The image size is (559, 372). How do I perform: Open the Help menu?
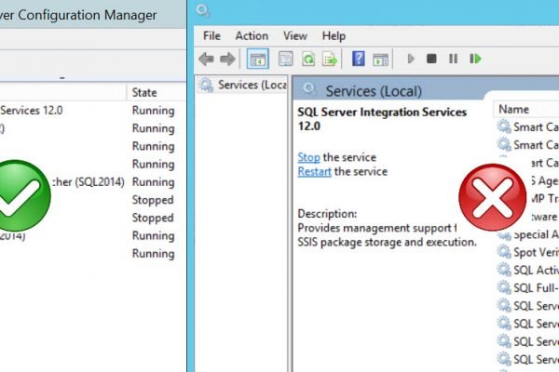[x=334, y=35]
